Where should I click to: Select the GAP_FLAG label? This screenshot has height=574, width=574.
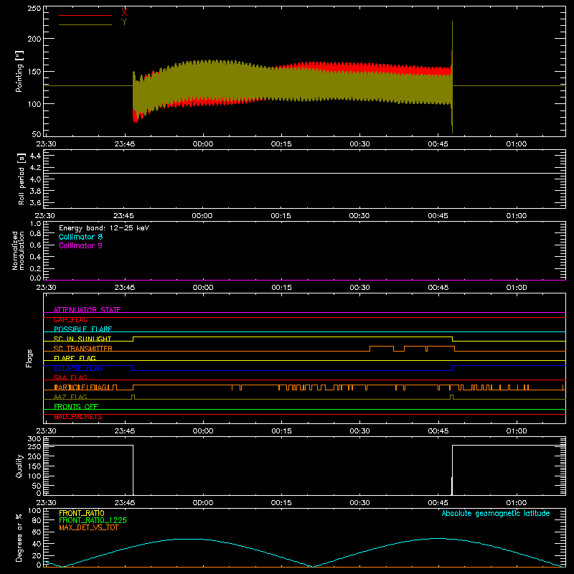[70, 319]
